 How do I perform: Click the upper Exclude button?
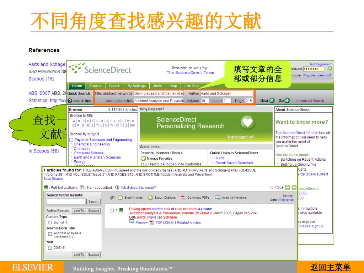93,210
